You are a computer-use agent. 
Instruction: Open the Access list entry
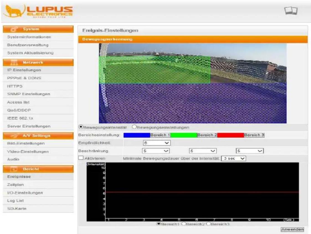tap(38, 102)
